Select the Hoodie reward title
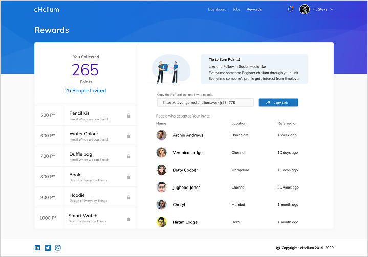The height and width of the screenshot is (257, 368). point(77,195)
